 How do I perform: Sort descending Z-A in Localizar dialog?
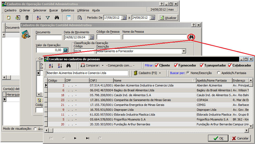(60, 65)
